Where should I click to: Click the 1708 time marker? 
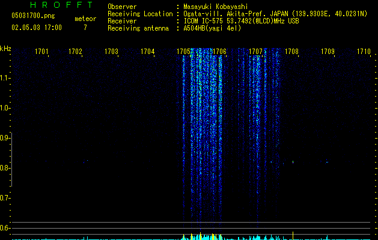click(x=291, y=52)
